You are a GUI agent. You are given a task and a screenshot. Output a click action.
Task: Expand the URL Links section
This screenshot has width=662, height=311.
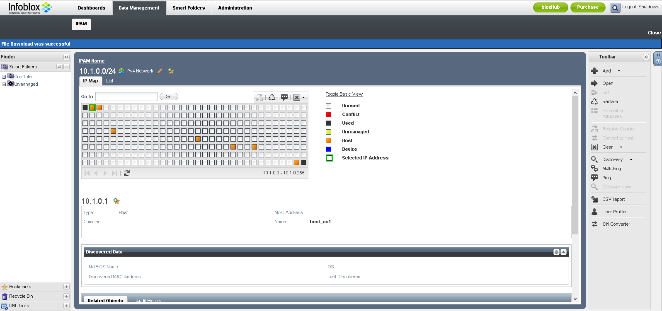pyautogui.click(x=66, y=306)
